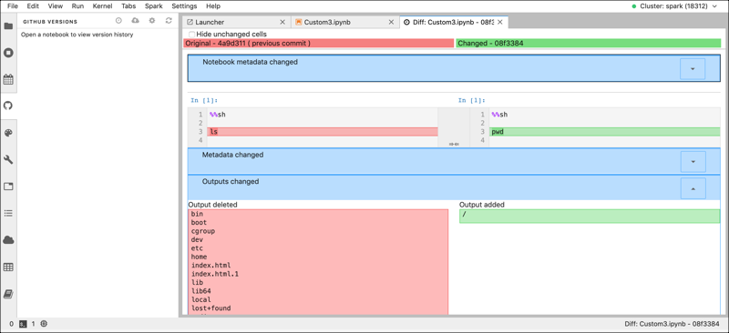Image resolution: width=729 pixels, height=333 pixels.
Task: Click the '/' added output
Action: [x=590, y=216]
